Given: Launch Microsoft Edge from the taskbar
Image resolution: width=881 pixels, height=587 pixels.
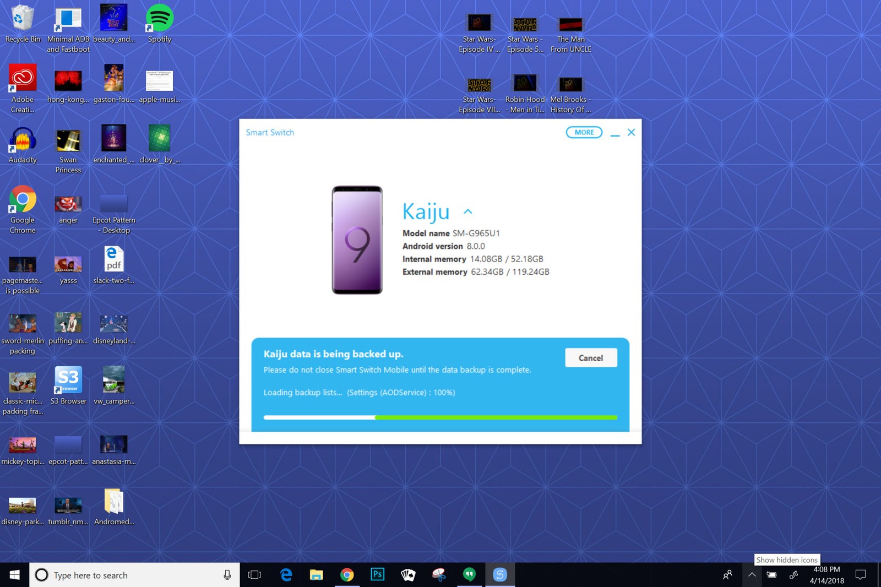Looking at the screenshot, I should 286,574.
